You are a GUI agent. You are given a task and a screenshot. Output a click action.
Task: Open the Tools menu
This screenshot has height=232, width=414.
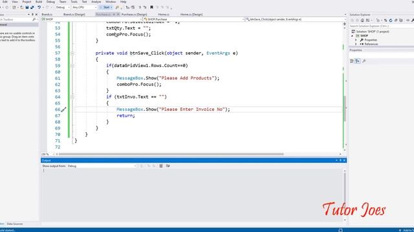coord(74,2)
